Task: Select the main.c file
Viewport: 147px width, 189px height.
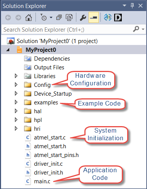Action: [42, 181]
